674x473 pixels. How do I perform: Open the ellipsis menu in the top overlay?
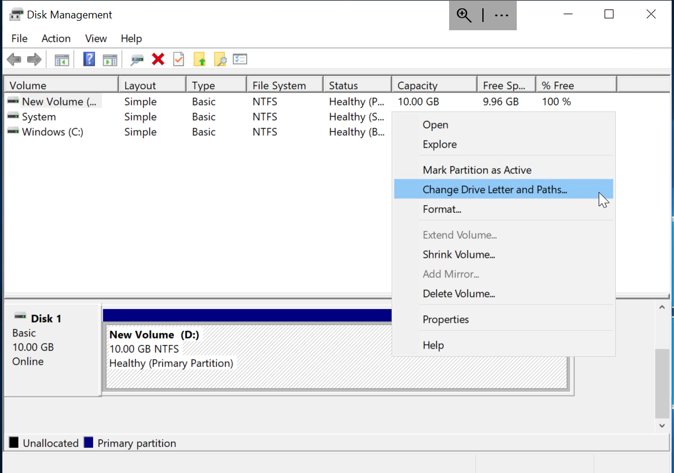tap(501, 15)
